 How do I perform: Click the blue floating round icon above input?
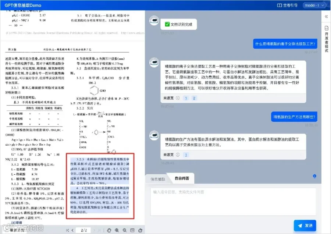point(314,176)
